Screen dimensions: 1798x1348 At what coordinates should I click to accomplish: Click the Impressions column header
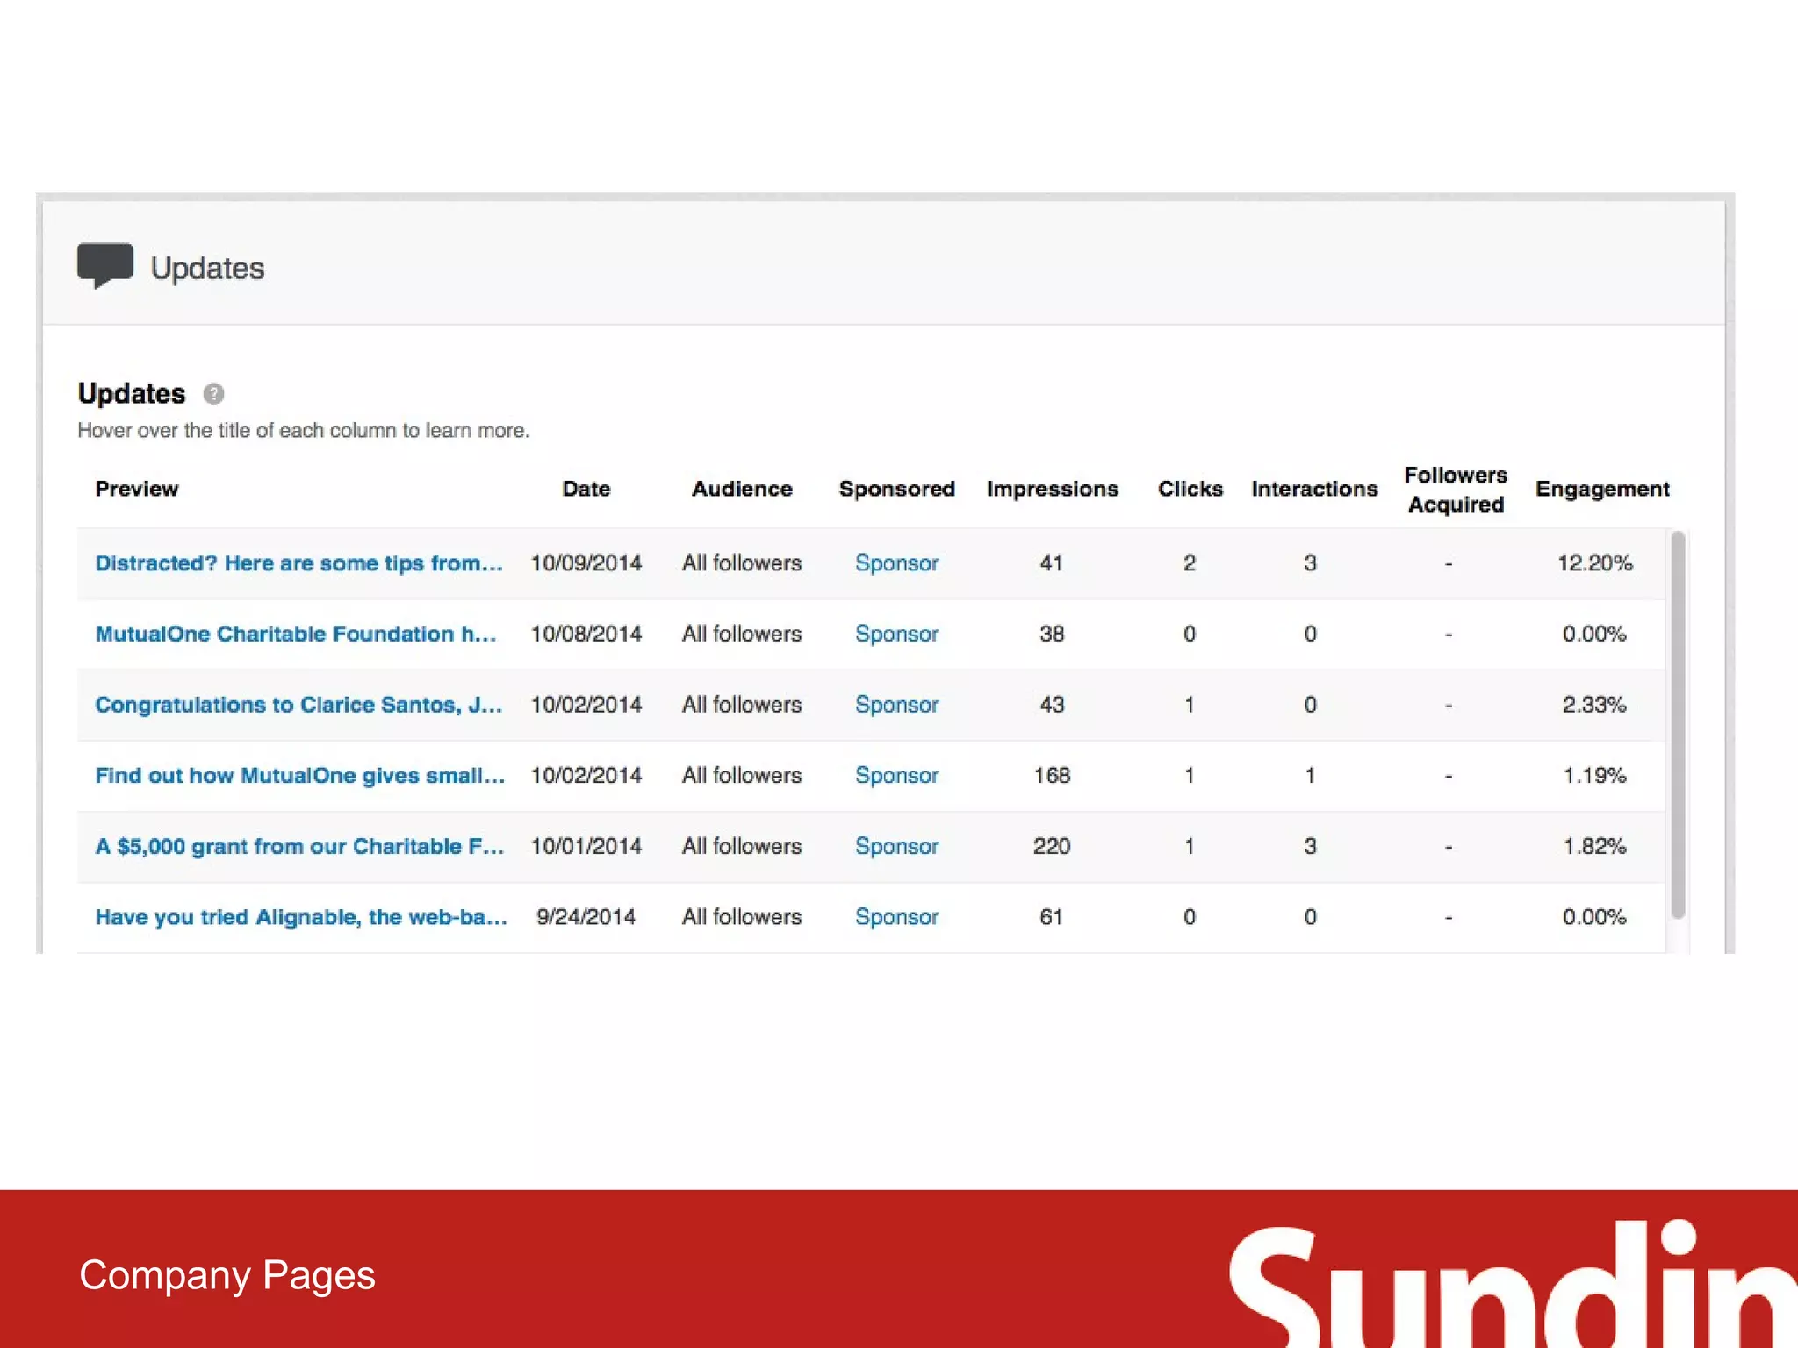click(x=1053, y=489)
